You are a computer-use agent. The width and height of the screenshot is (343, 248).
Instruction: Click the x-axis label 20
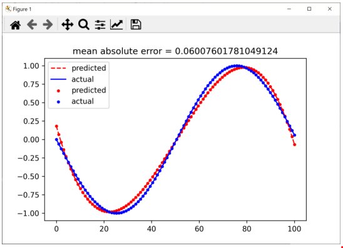tap(104, 229)
